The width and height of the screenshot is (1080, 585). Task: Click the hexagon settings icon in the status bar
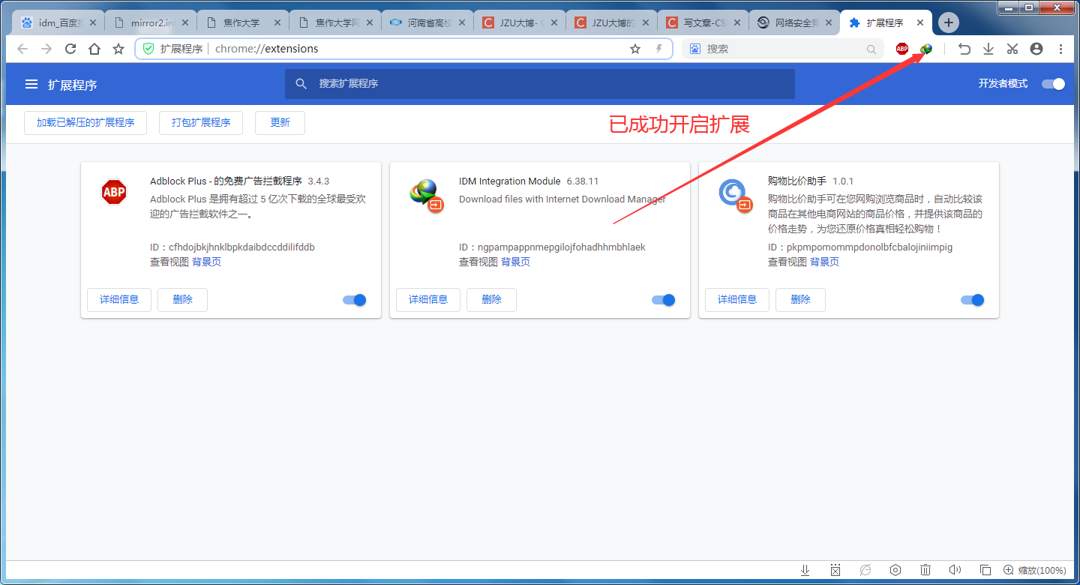(x=895, y=570)
